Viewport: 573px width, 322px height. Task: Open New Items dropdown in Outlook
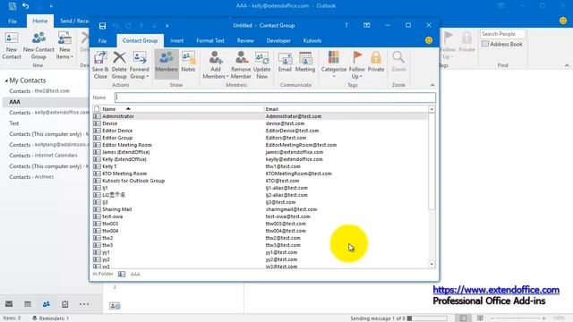[x=64, y=46]
